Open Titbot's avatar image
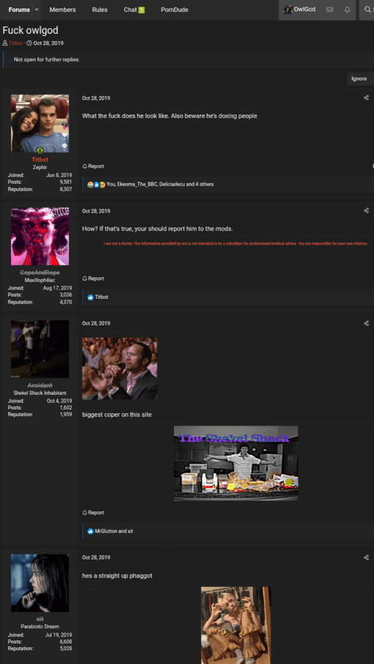Screen dimensions: 374x664 (x=40, y=124)
